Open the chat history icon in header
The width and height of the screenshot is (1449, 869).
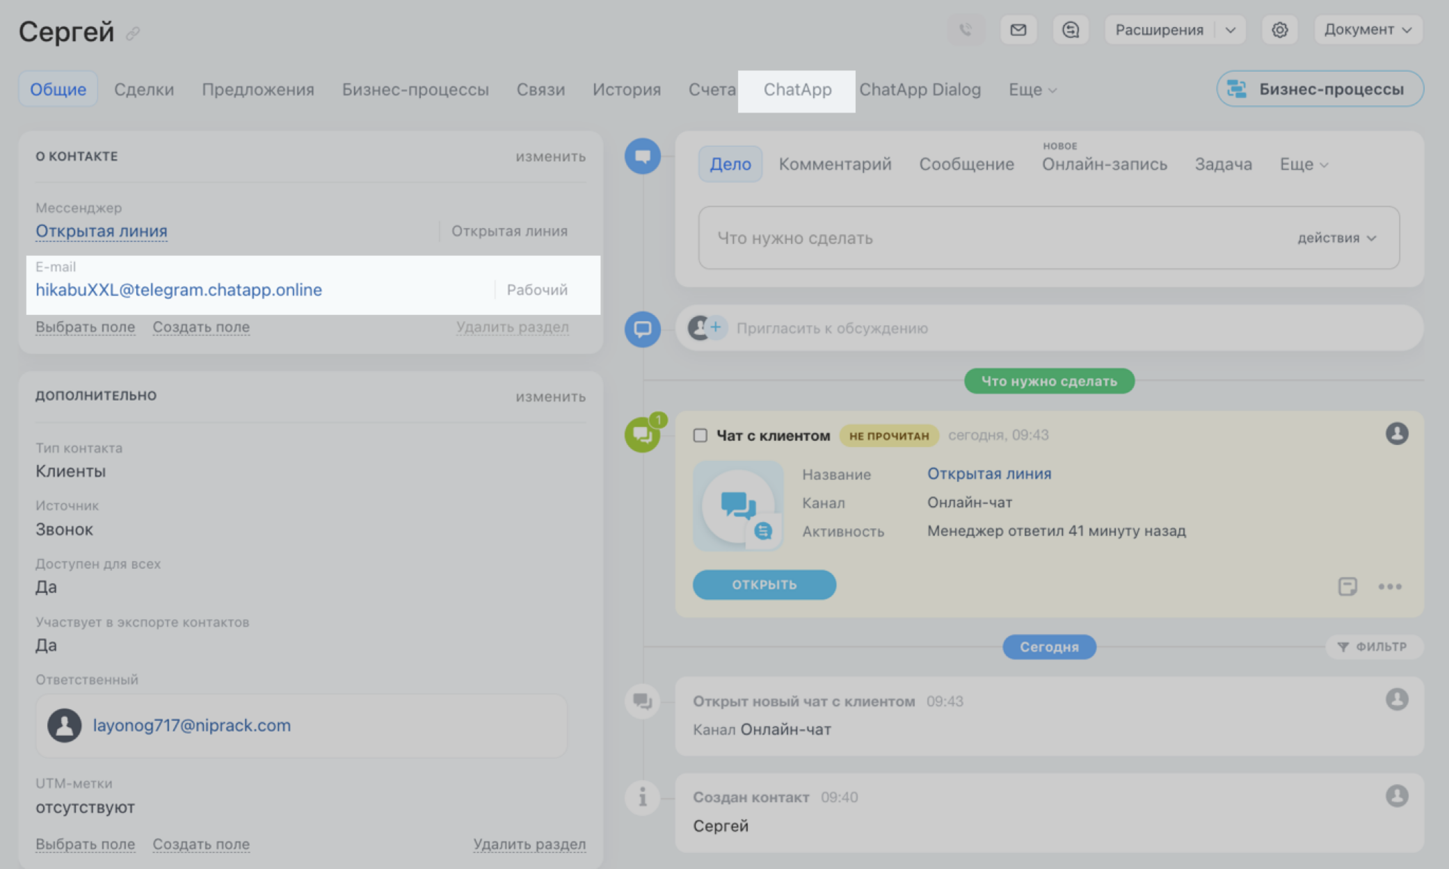click(x=1071, y=30)
